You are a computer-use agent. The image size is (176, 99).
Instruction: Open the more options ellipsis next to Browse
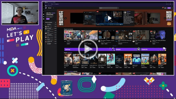(54, 8)
